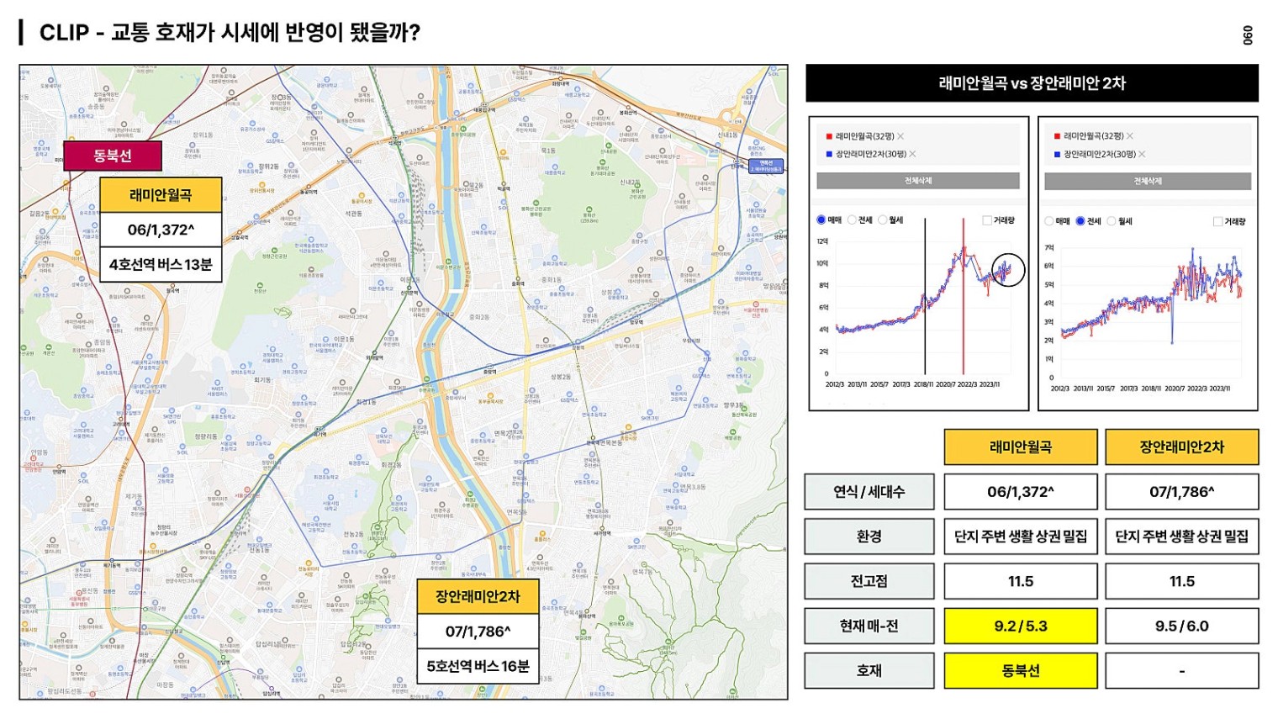Screen dimensions: 1278x719
Task: Click the selected 전세 radio in the jeonse panel
Action: click(x=1080, y=221)
